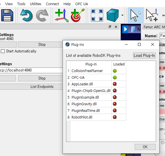Image resolution: width=165 pixels, height=156 pixels.
Task: Select the isometric cube view icon
Action: tap(112, 15)
